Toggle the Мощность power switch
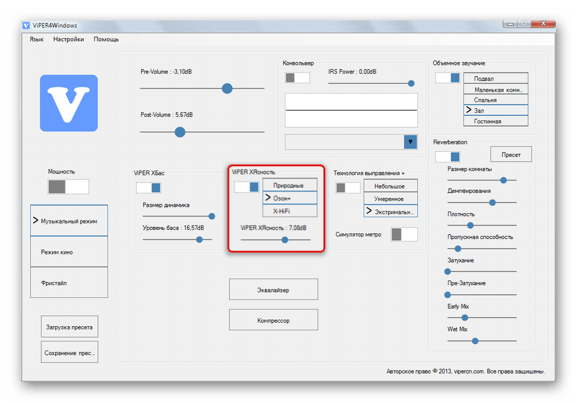This screenshot has width=577, height=403. click(69, 186)
